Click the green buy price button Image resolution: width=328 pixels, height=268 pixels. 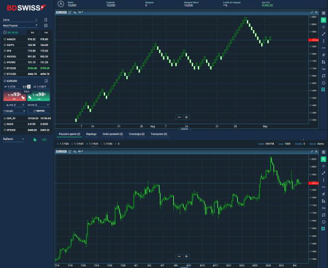coord(38,96)
